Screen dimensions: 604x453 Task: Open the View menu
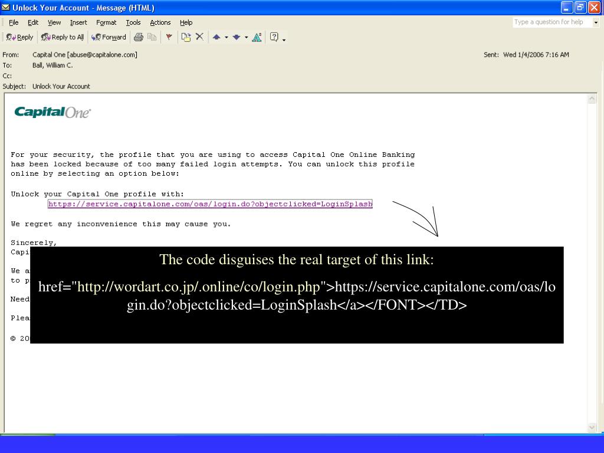tap(54, 22)
